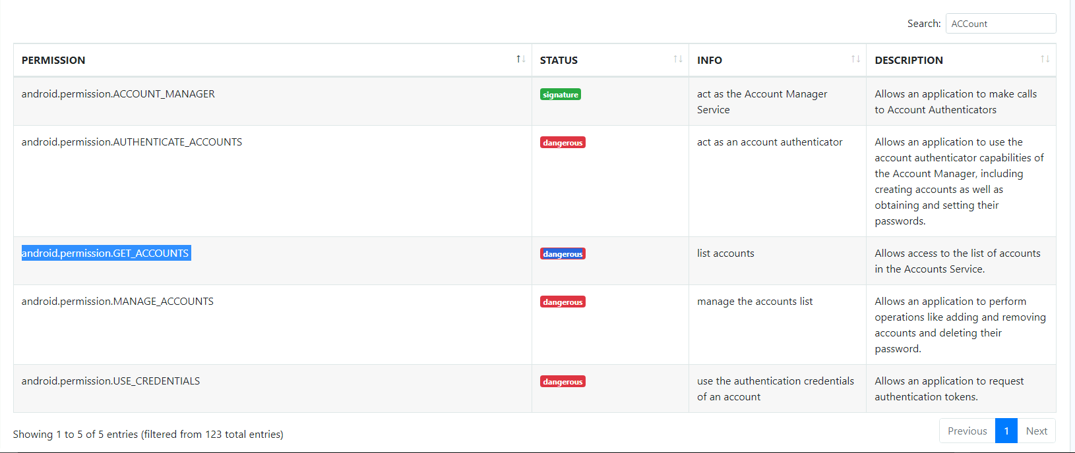Select page 1 in pagination
This screenshot has width=1075, height=453.
(1006, 431)
